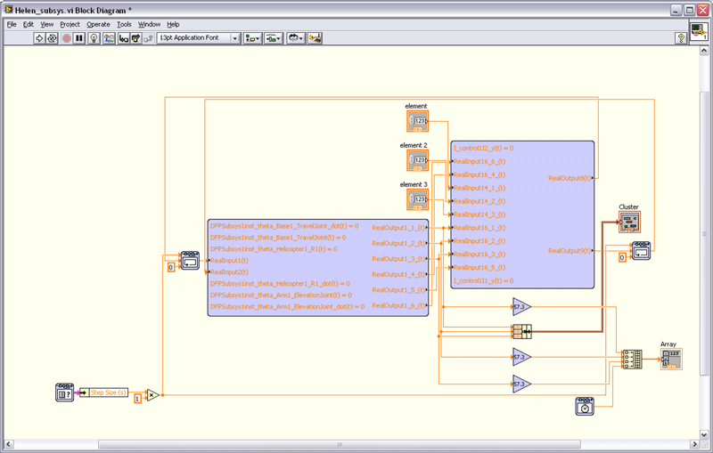Open the Operate menu
Image resolution: width=713 pixels, height=453 pixels.
[98, 24]
